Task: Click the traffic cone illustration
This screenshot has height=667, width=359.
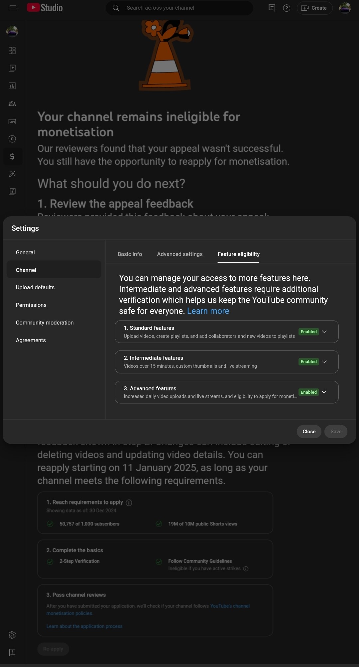Action: click(x=166, y=55)
